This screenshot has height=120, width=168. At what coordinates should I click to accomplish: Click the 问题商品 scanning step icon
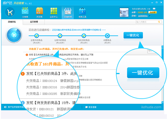(107, 36)
